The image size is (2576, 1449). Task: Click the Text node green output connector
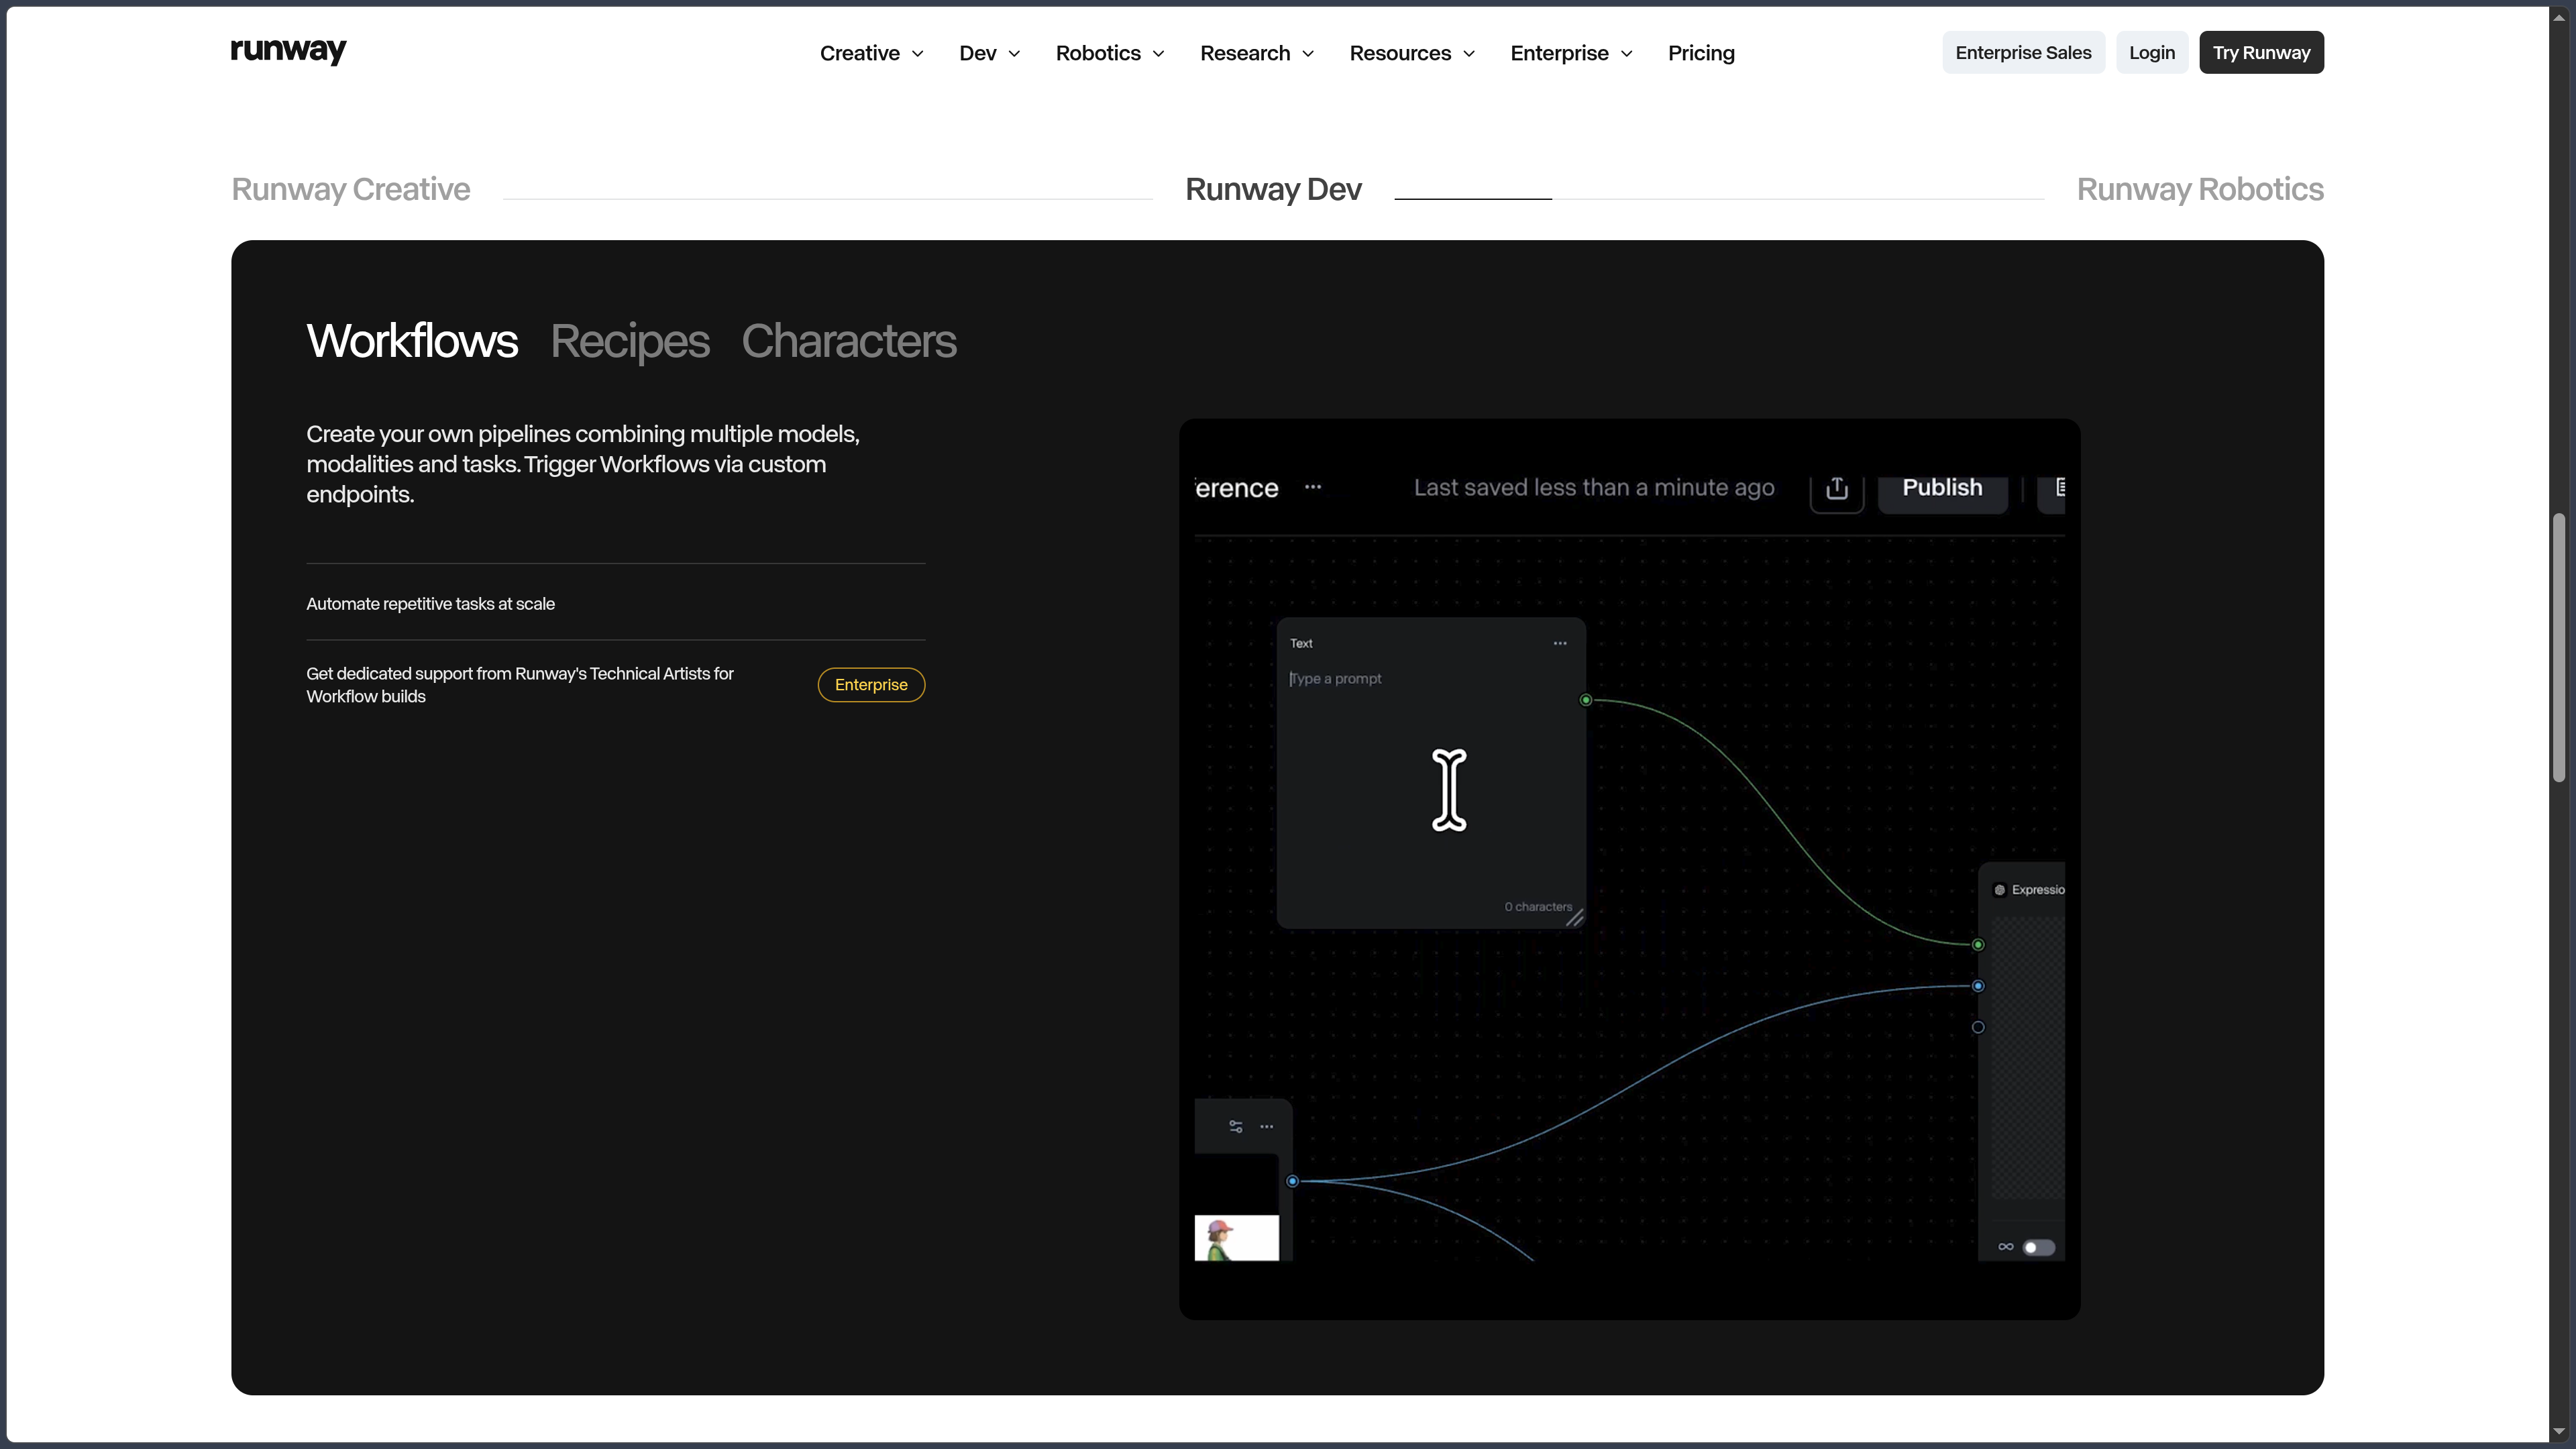(1585, 700)
